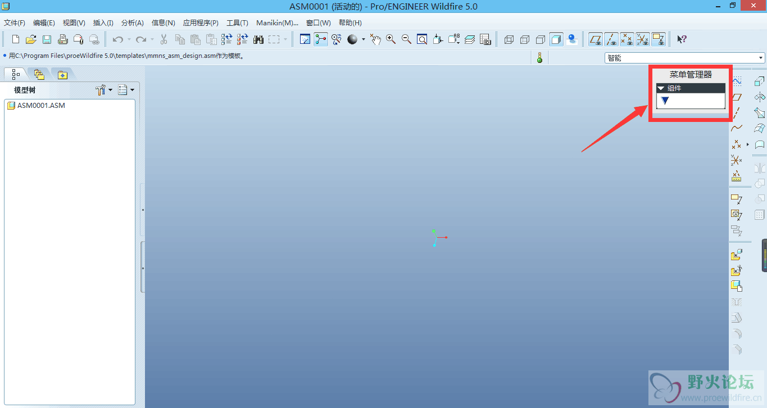Click the repaint screen icon
767x408 pixels.
tap(305, 39)
